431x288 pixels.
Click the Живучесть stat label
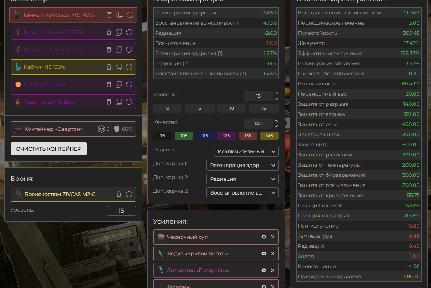[x=312, y=43]
